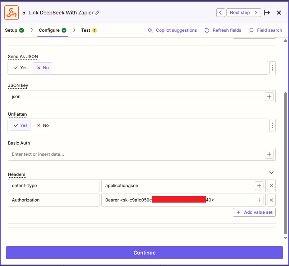This screenshot has width=289, height=266.
Task: Click the vertical scrollbar thumb
Action: coord(285,163)
